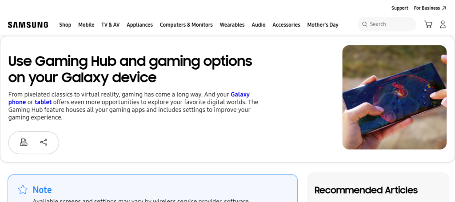Print this article with the printer icon
This screenshot has height=202, width=455.
point(24,143)
